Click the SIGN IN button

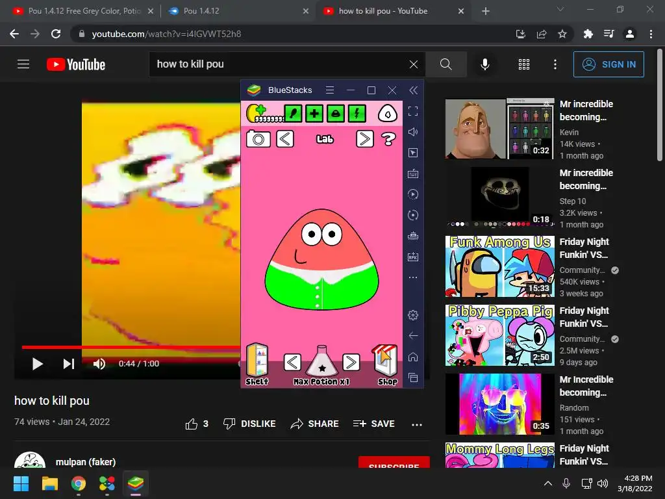[x=609, y=64]
